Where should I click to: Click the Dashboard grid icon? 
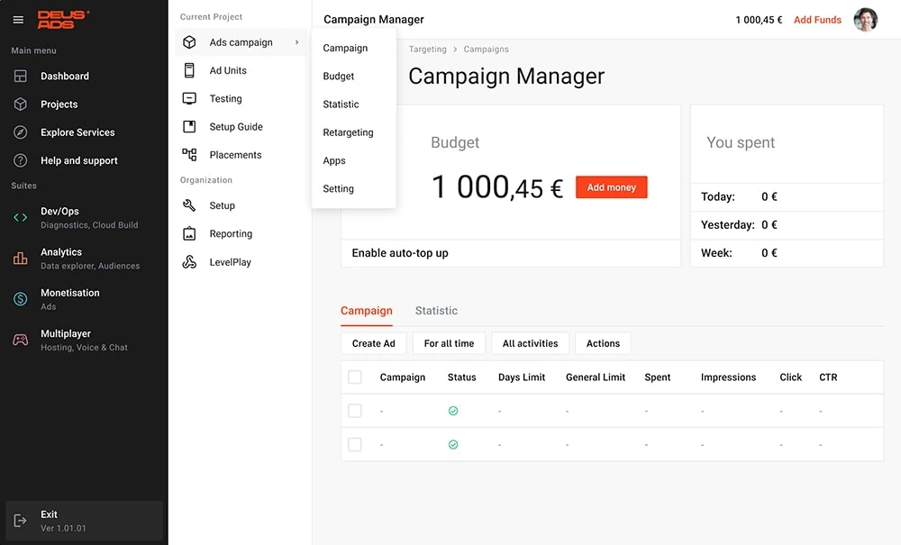(21, 76)
